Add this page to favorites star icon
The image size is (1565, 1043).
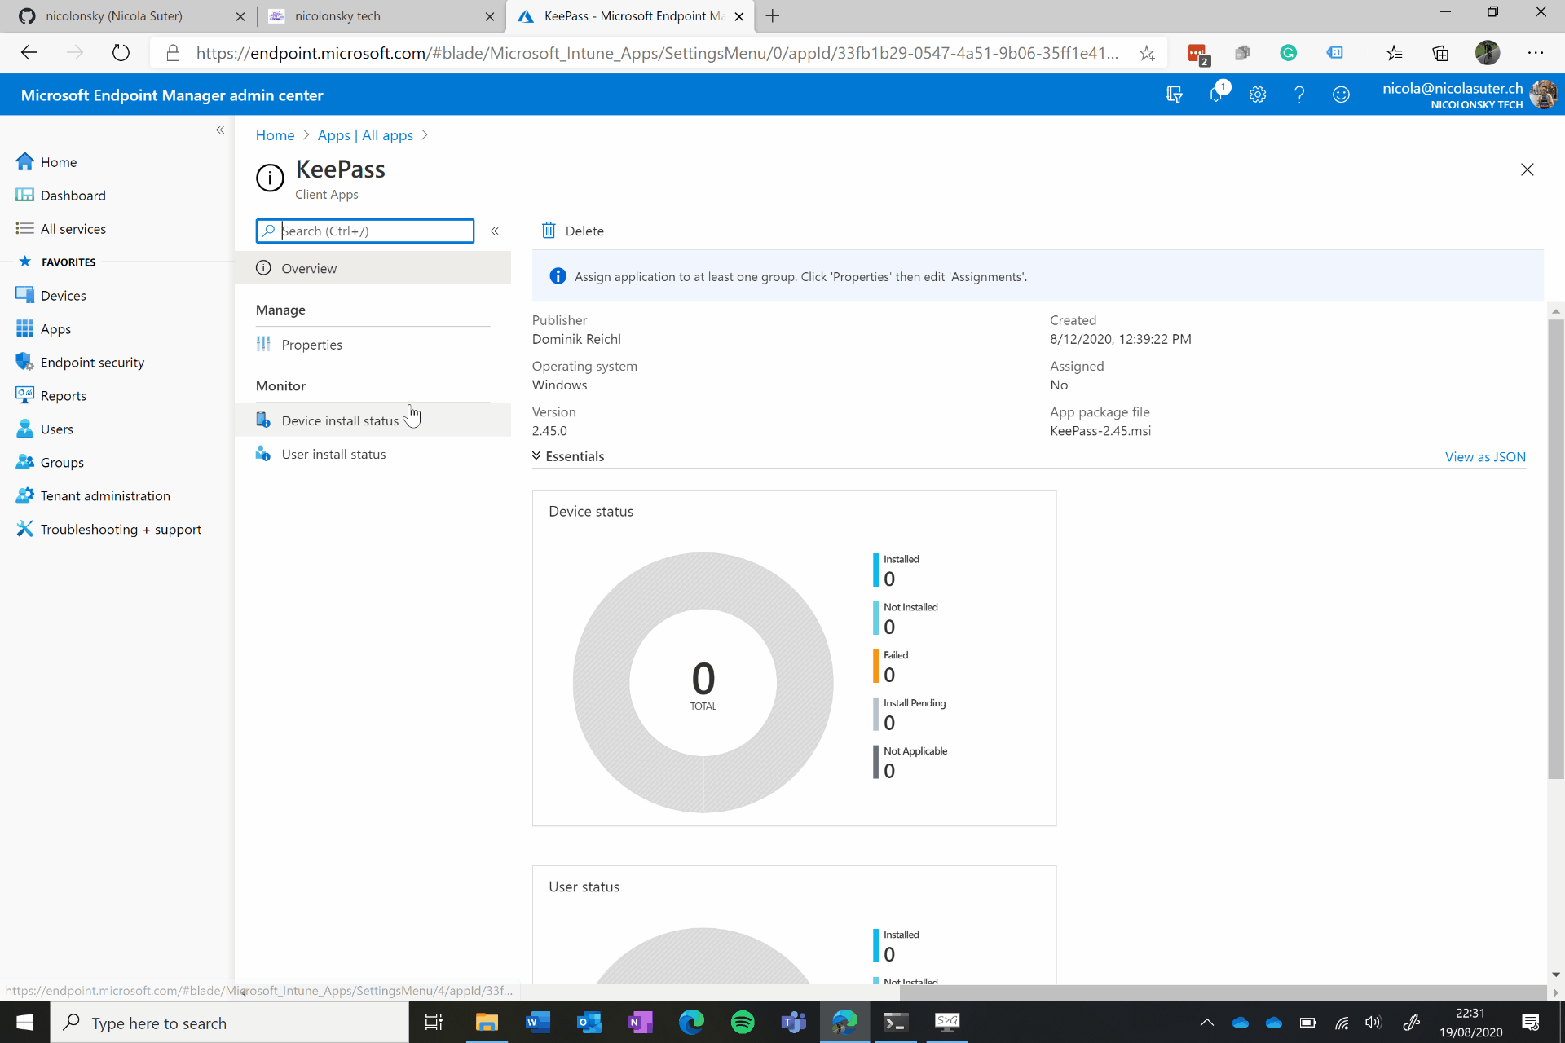[x=1147, y=53]
